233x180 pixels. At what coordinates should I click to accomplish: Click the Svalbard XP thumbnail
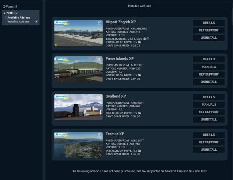[78, 107]
